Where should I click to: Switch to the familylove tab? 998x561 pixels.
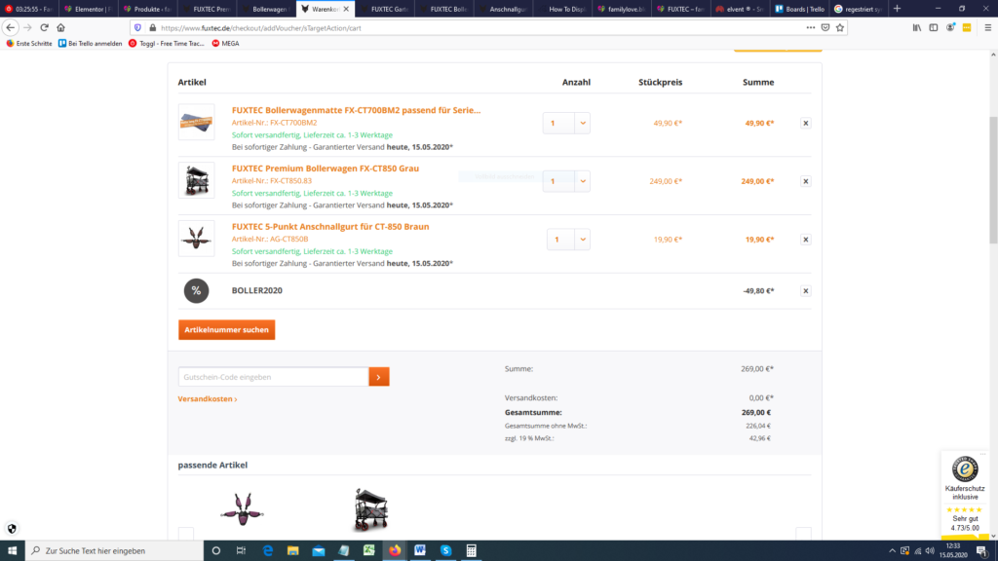[x=622, y=9]
